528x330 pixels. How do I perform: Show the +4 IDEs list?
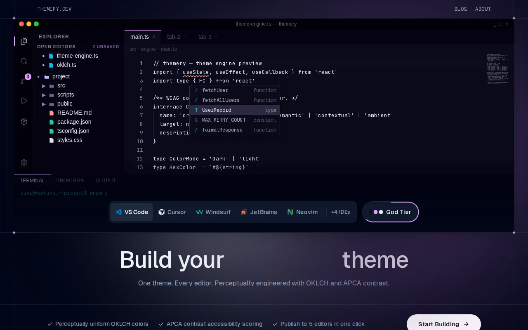click(x=340, y=212)
